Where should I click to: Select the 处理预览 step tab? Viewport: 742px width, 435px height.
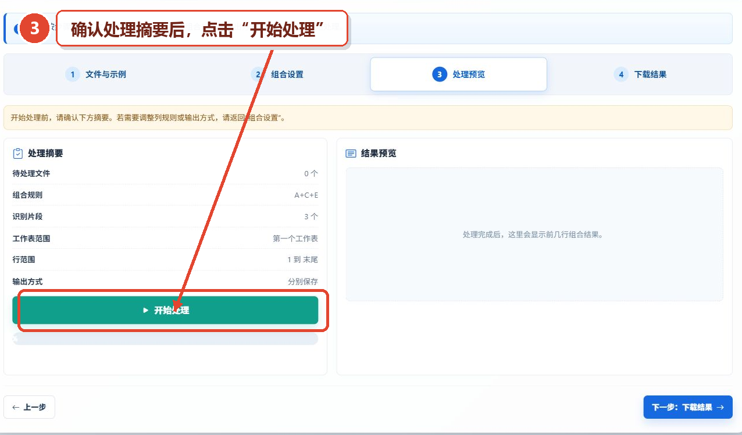459,74
